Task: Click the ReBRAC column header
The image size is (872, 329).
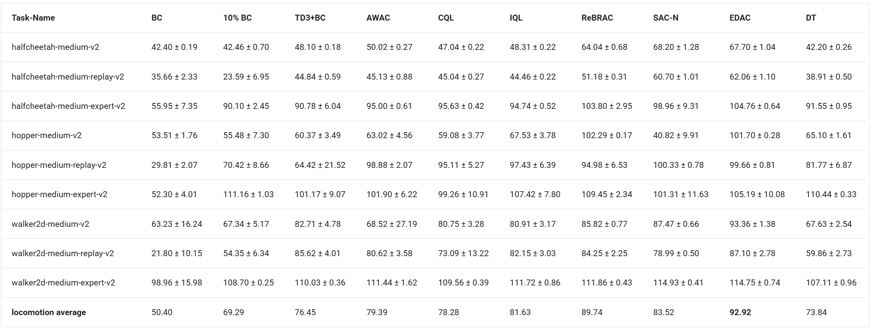Action: pyautogui.click(x=597, y=18)
